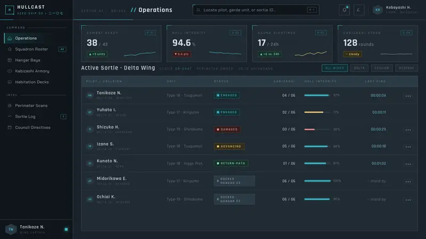Open row actions for Shizuka H.
The image size is (426, 239).
tap(408, 130)
